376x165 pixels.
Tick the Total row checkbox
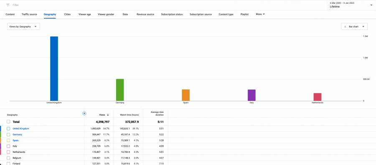[8, 122]
